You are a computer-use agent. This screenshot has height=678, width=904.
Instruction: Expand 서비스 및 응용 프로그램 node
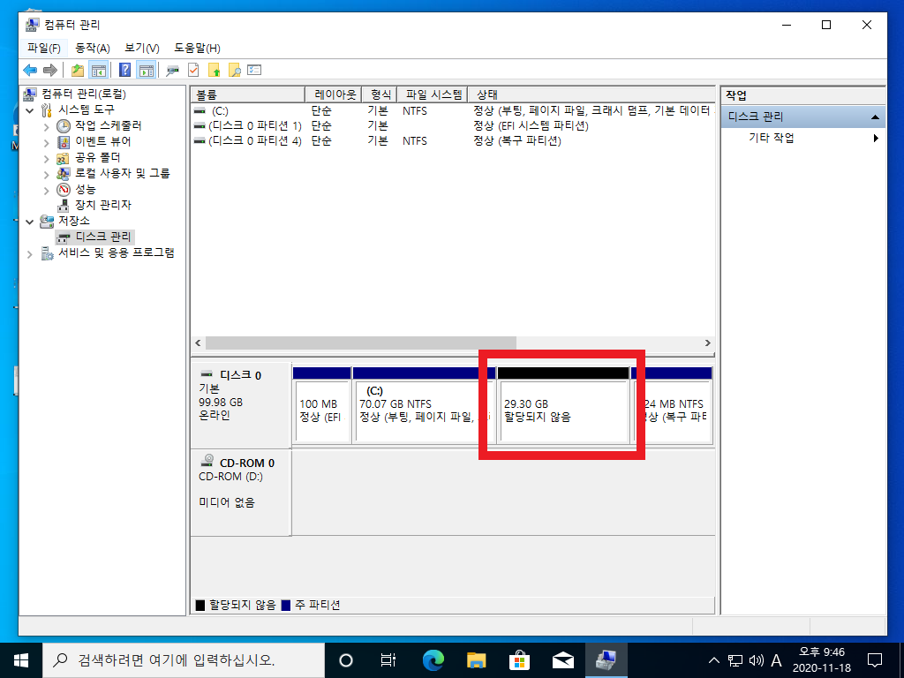point(31,253)
